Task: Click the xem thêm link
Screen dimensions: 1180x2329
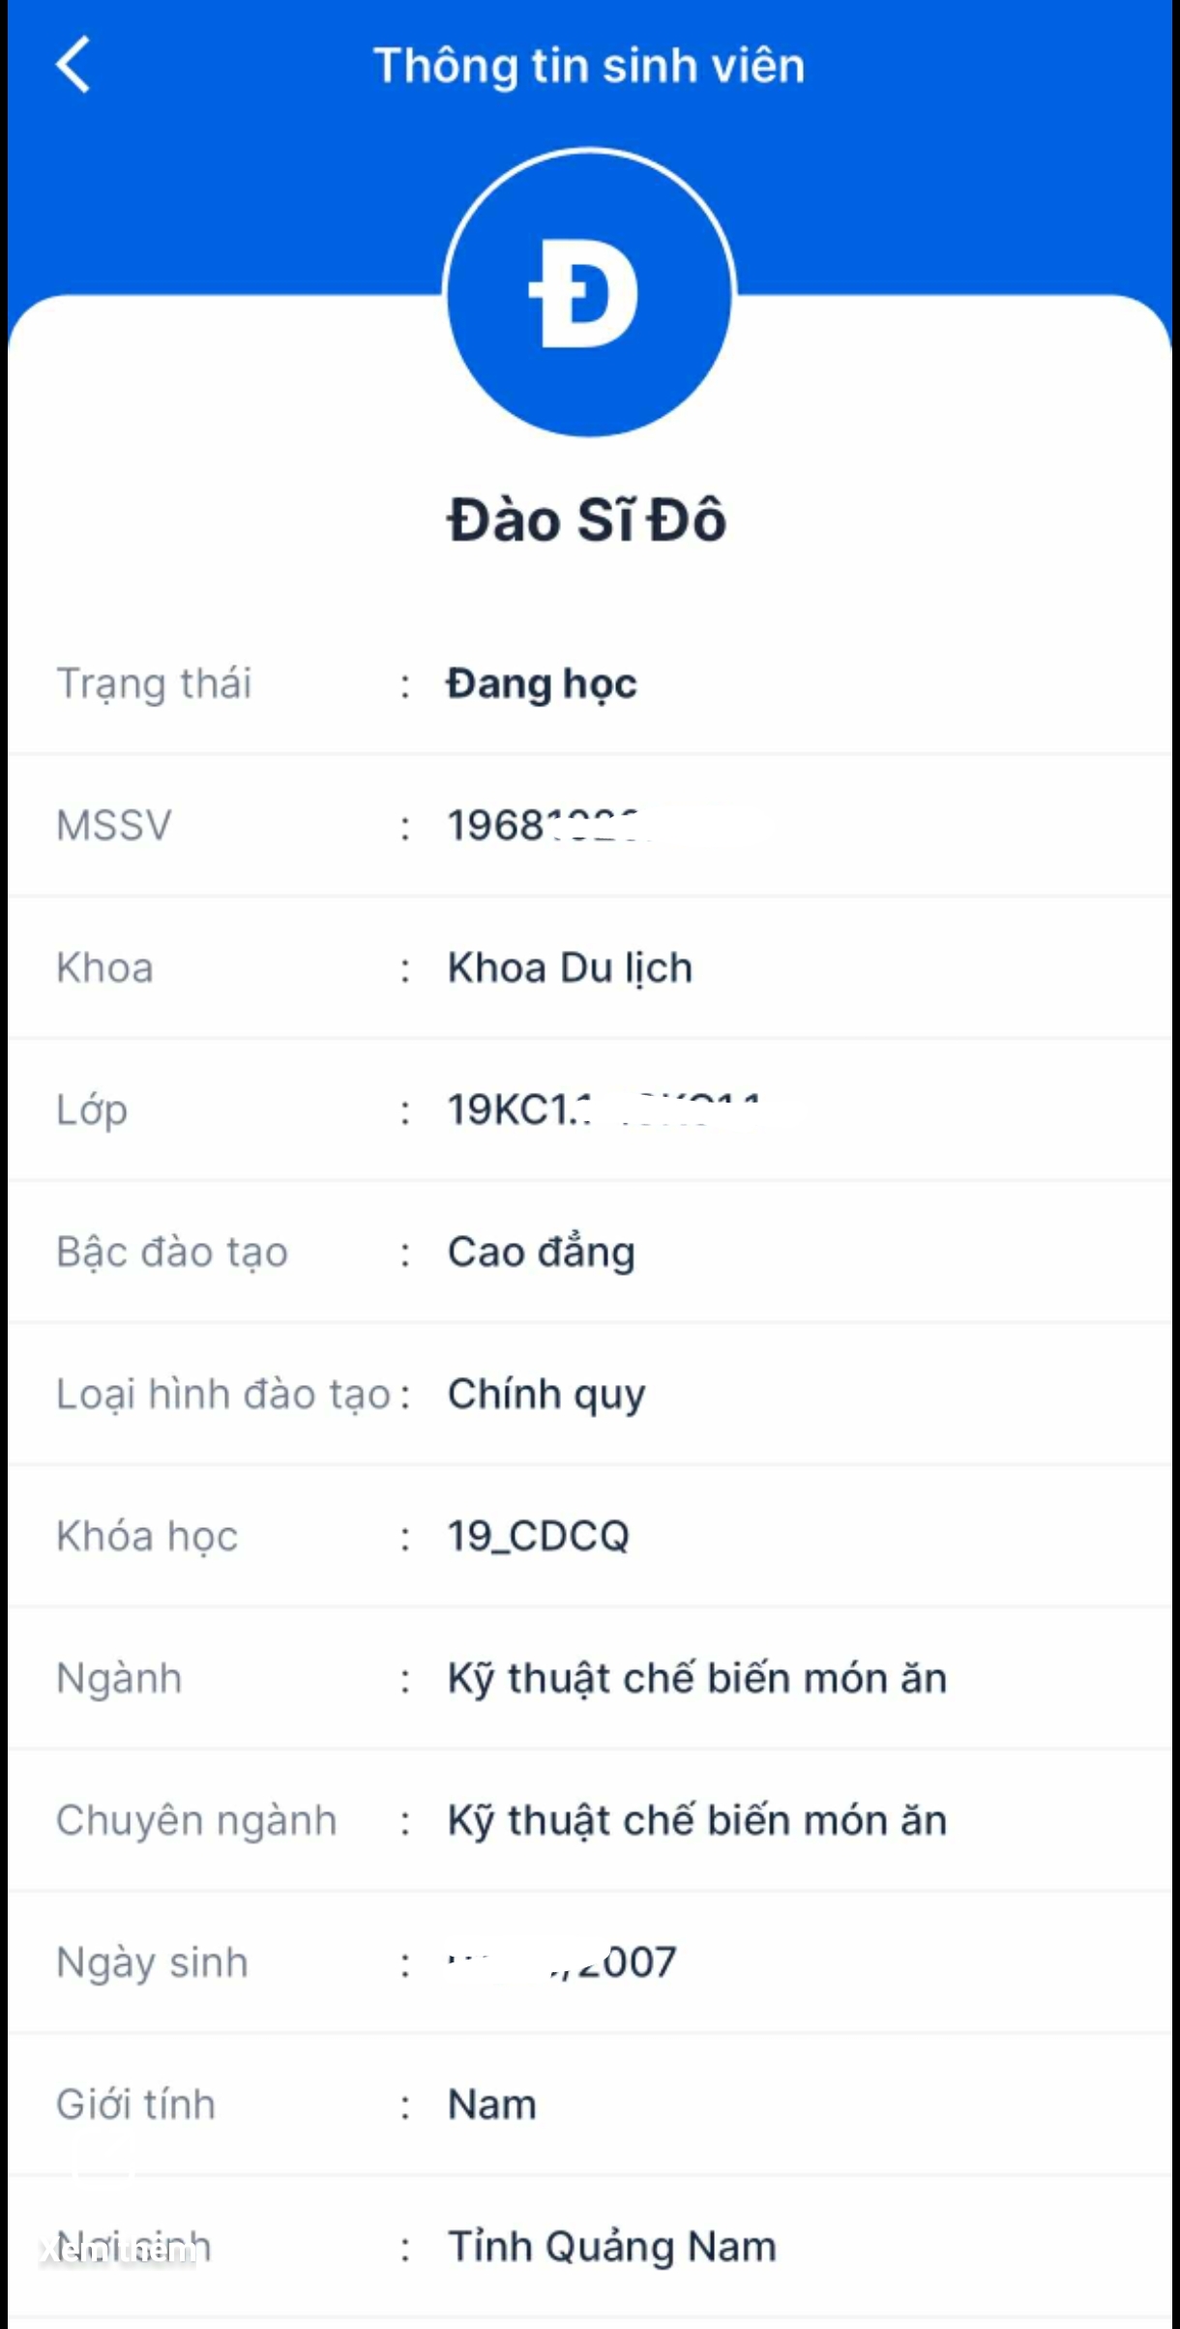Action: click(x=118, y=2253)
